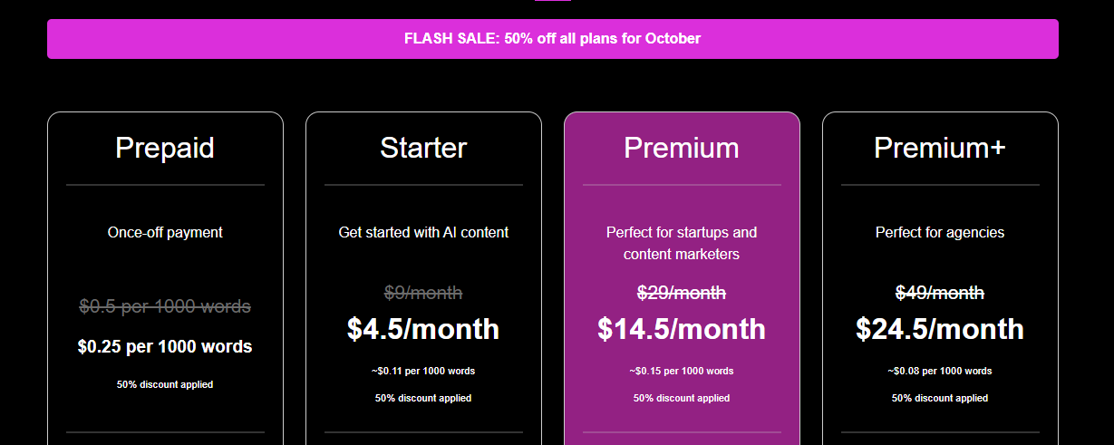
Task: Click 'Perfect for agencies' description
Action: (940, 232)
